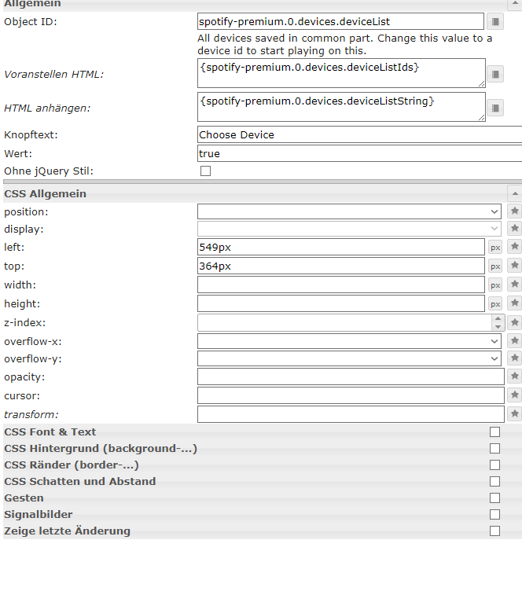Enable the Ohne jQuery Stil checkbox

[x=206, y=171]
